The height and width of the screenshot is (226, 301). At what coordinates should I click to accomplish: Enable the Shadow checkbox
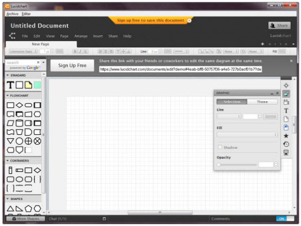click(x=219, y=147)
